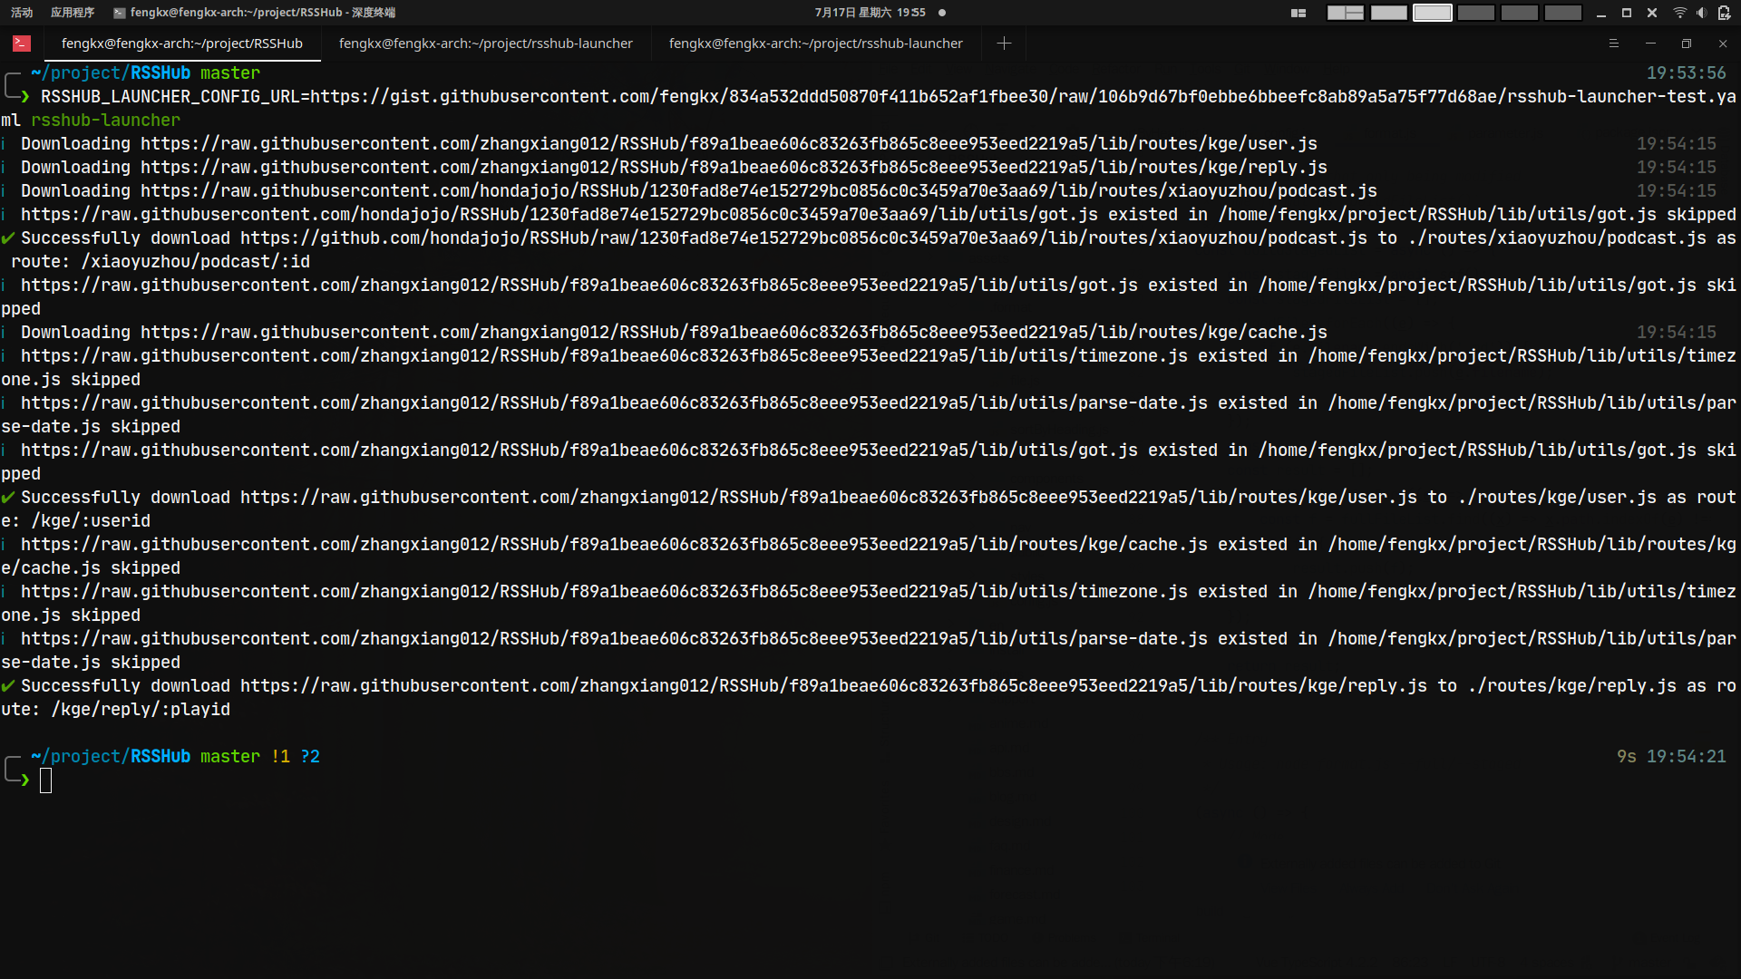1741x979 pixels.
Task: Click the red terminal app icon
Action: (22, 44)
